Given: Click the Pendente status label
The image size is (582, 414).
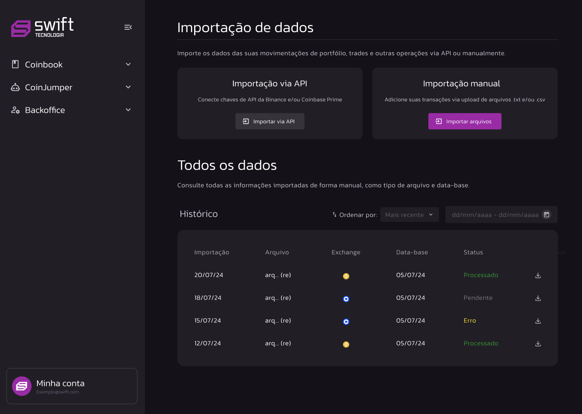Looking at the screenshot, I should point(478,298).
